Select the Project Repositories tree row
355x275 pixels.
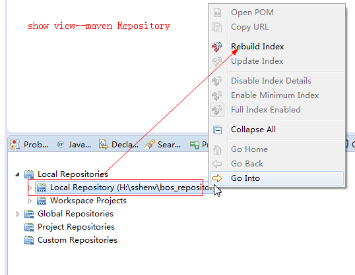70,227
